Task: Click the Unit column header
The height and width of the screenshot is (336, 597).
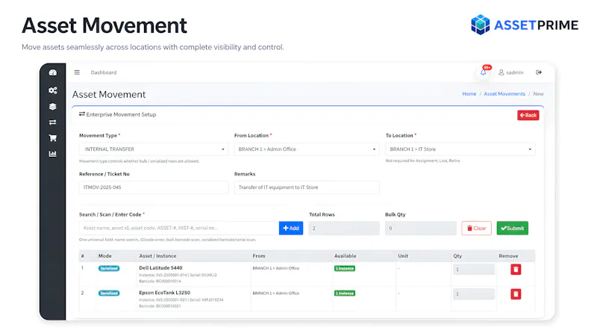Action: coord(403,256)
